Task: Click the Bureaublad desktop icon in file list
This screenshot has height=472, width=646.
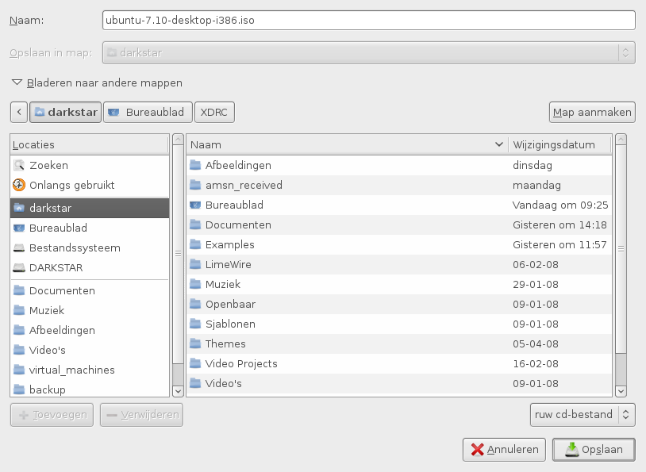Action: [x=196, y=205]
